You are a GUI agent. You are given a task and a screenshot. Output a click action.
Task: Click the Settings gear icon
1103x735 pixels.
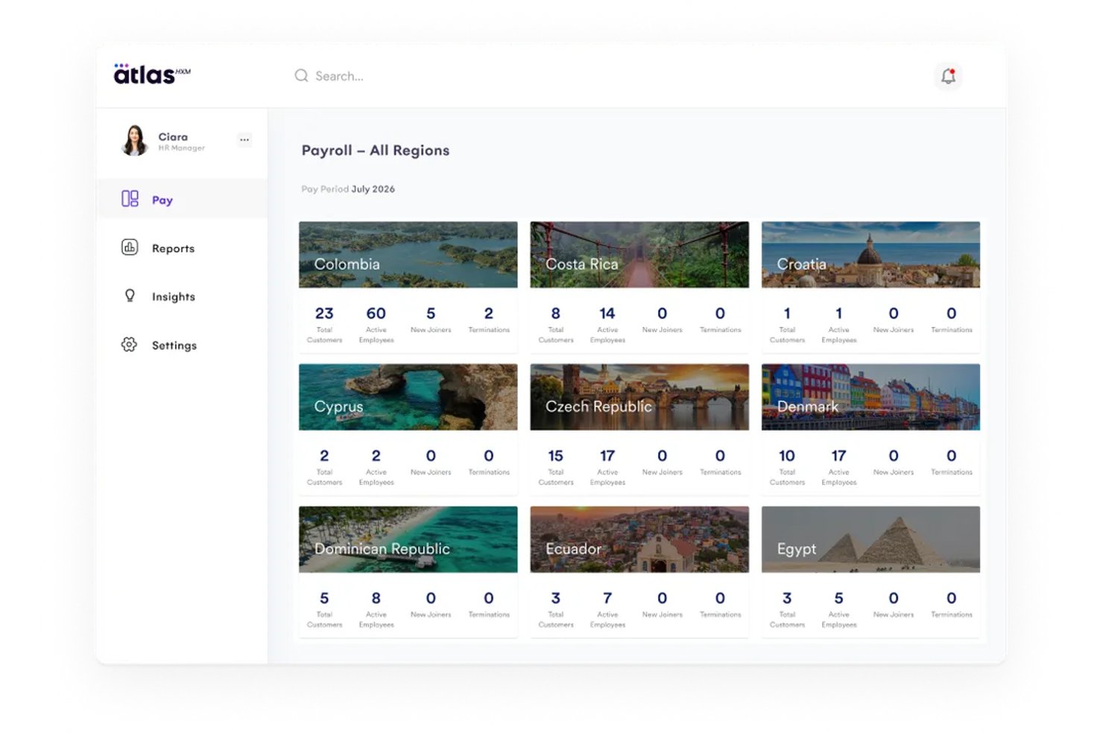click(129, 345)
